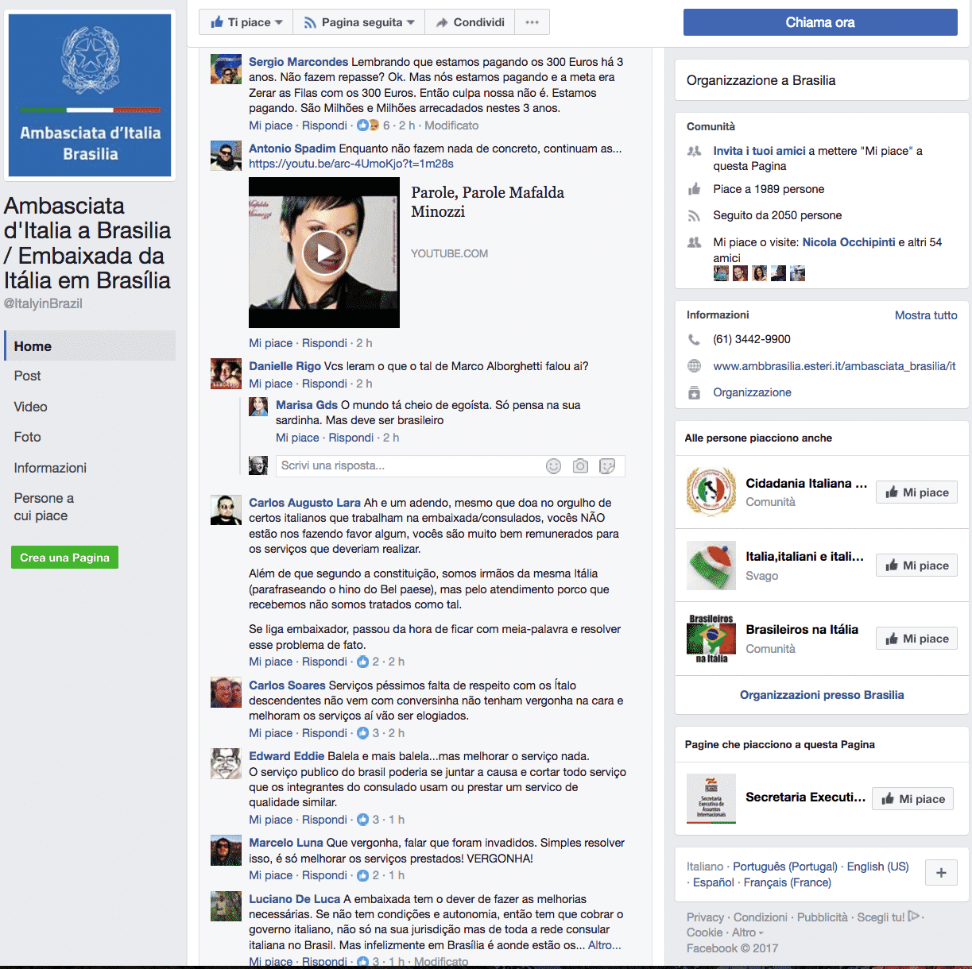Image resolution: width=972 pixels, height=969 pixels.
Task: Expand Luciano De Luca comment with Altro...
Action: coord(604,945)
